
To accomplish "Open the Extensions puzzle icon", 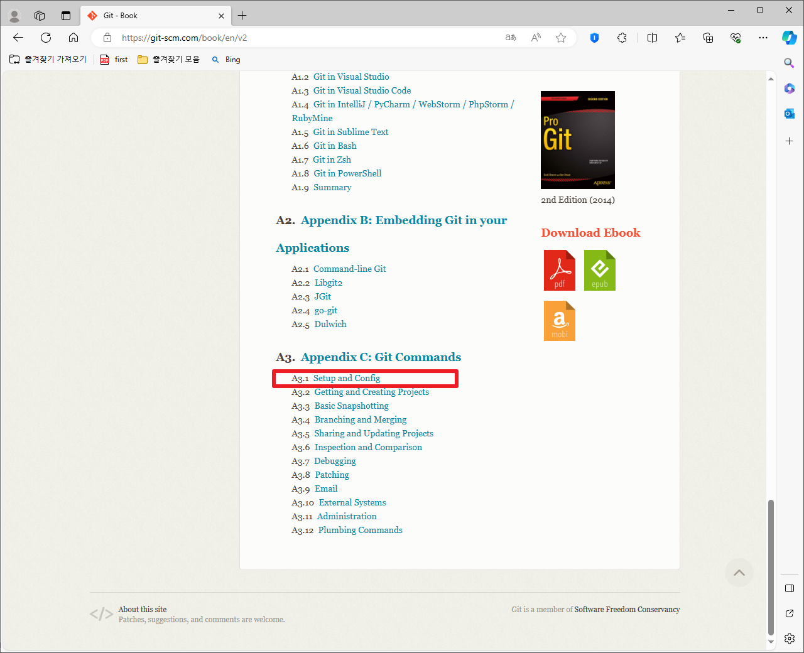I will [x=622, y=38].
